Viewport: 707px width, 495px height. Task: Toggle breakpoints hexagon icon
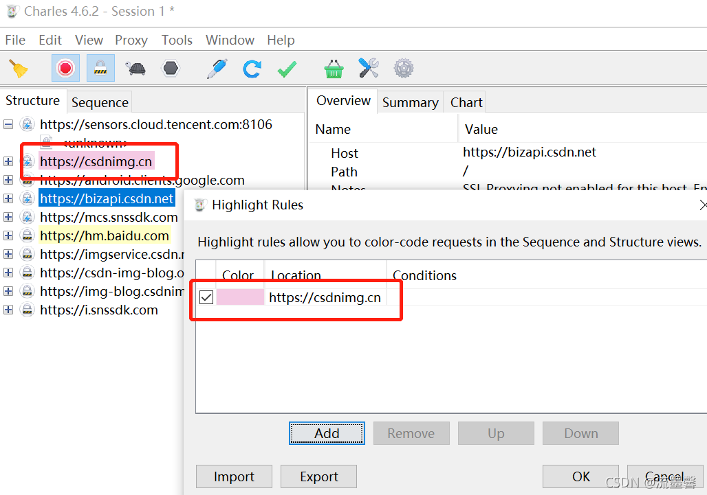171,69
